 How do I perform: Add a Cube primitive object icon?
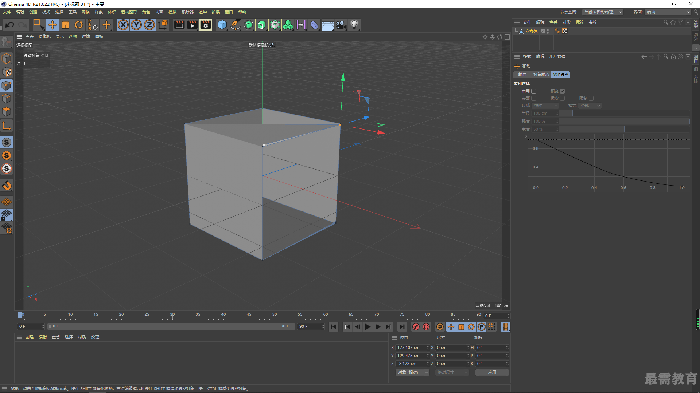[x=222, y=25]
